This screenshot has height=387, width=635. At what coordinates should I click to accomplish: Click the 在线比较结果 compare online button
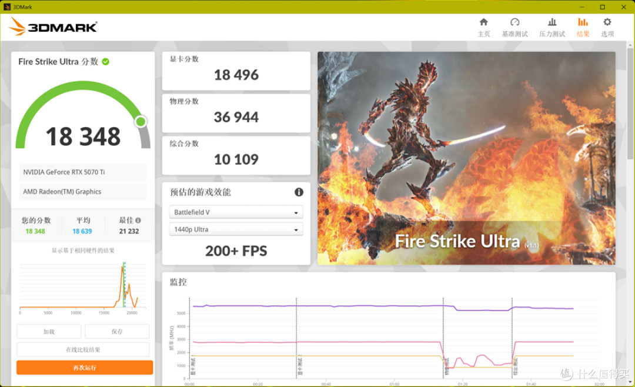click(x=83, y=349)
